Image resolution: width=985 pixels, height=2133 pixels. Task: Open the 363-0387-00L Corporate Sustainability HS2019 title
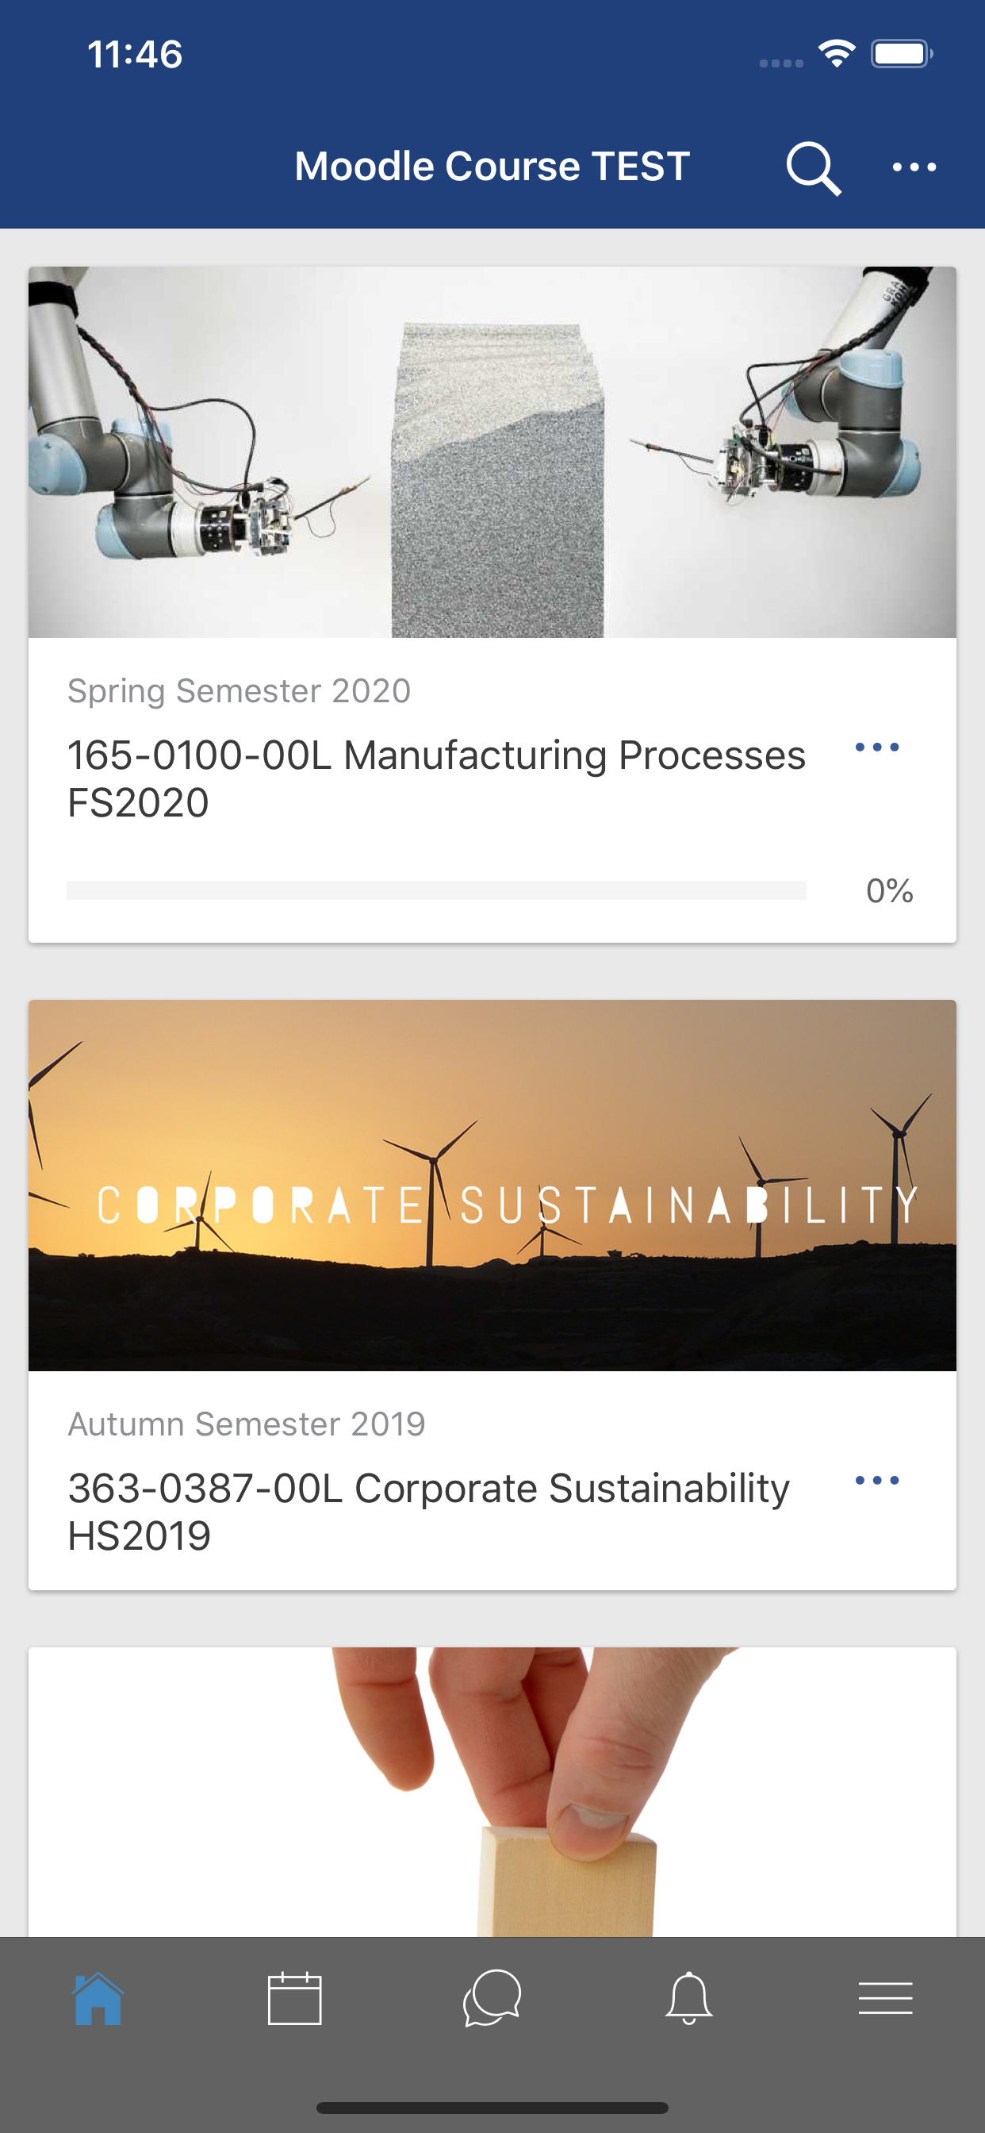[428, 1511]
